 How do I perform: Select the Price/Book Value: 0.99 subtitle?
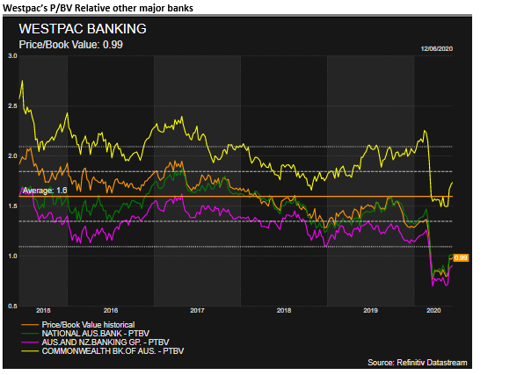point(71,45)
